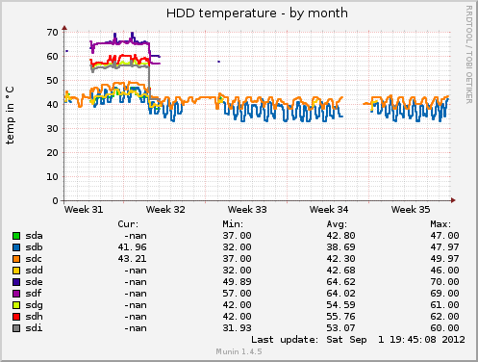Click sdb avg value 38.69
The width and height of the screenshot is (478, 362).
point(340,247)
